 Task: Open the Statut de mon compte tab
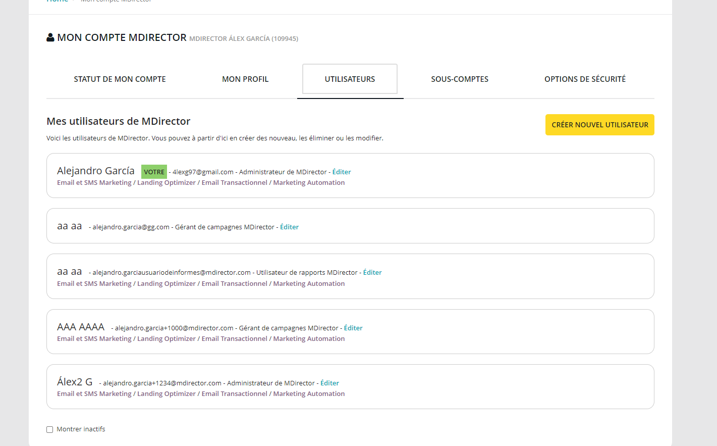coord(120,79)
